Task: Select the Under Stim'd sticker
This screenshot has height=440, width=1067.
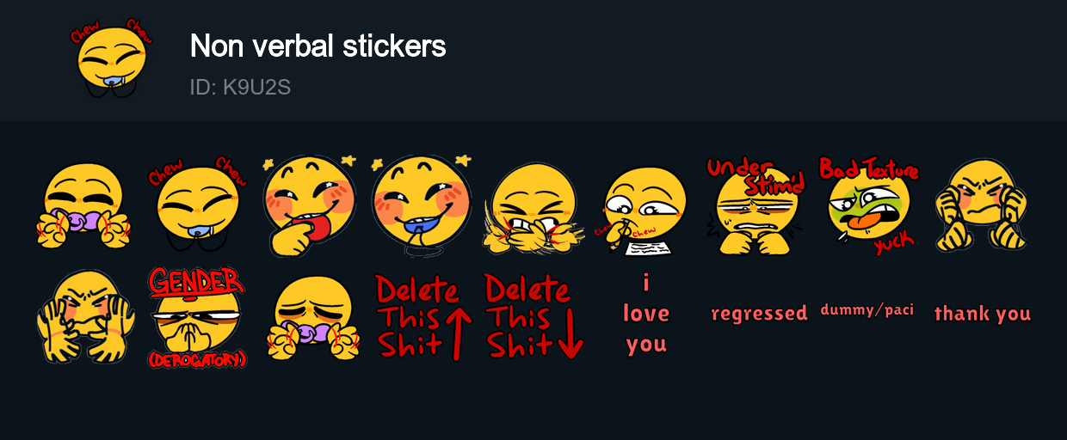Action: 756,206
